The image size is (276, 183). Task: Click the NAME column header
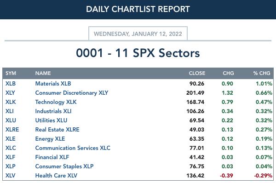43,73
